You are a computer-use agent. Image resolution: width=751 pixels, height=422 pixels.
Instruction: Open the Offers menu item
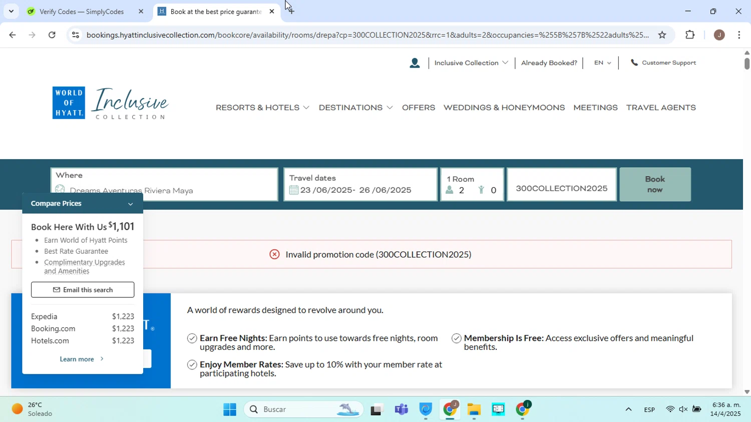419,108
